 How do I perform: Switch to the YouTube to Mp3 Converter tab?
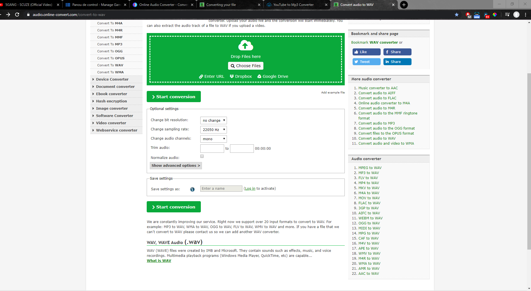[x=293, y=5]
